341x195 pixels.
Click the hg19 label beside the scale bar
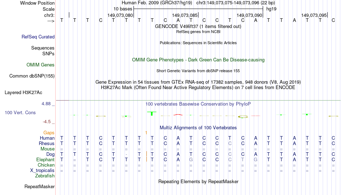tap(271, 9)
